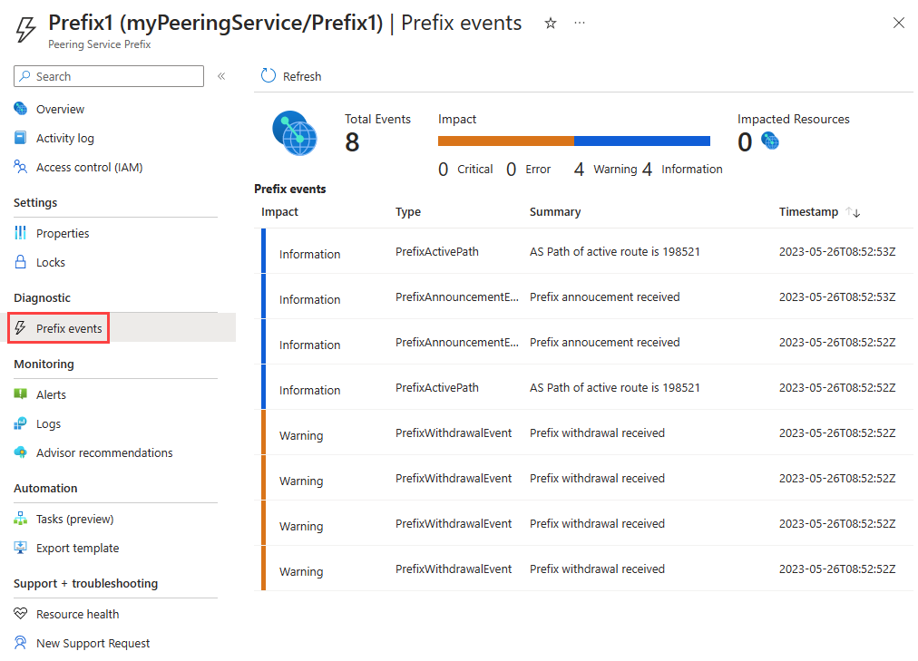
Task: Favorite this page with the star icon
Action: (551, 24)
